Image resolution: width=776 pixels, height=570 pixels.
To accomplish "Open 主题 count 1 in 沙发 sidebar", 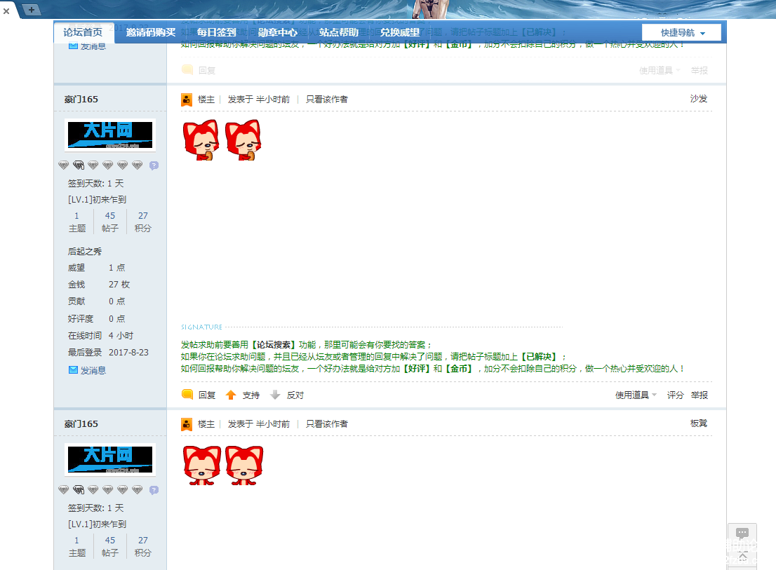I will (76, 215).
